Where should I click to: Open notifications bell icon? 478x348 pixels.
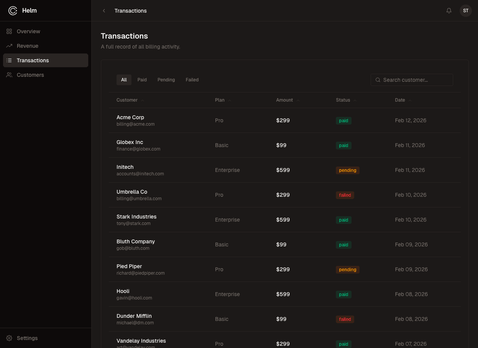449,11
